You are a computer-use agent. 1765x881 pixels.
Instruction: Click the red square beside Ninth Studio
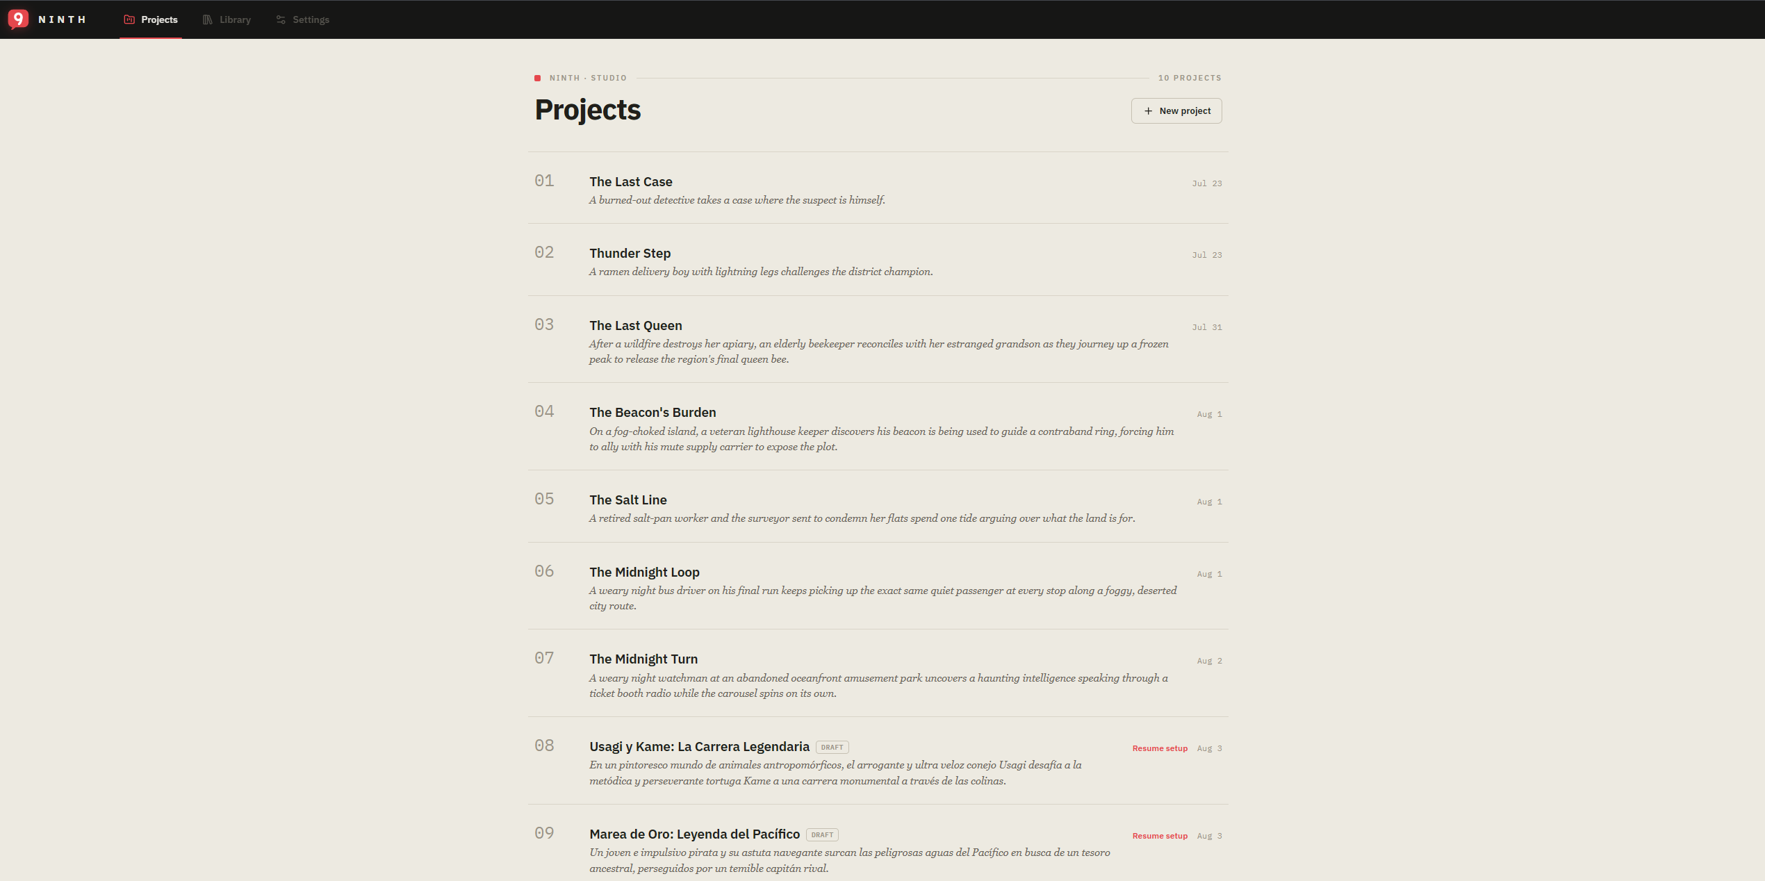(x=537, y=78)
